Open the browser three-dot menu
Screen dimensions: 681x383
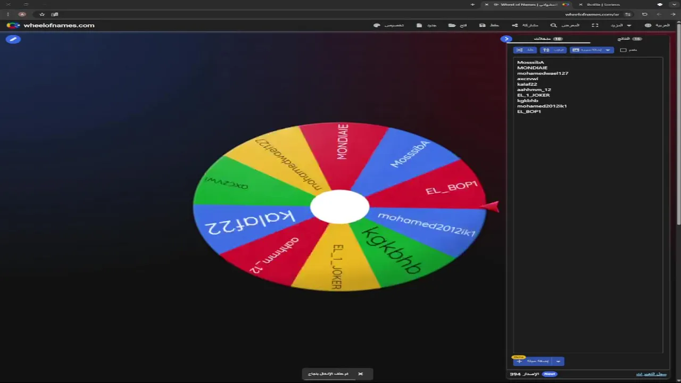tap(7, 14)
